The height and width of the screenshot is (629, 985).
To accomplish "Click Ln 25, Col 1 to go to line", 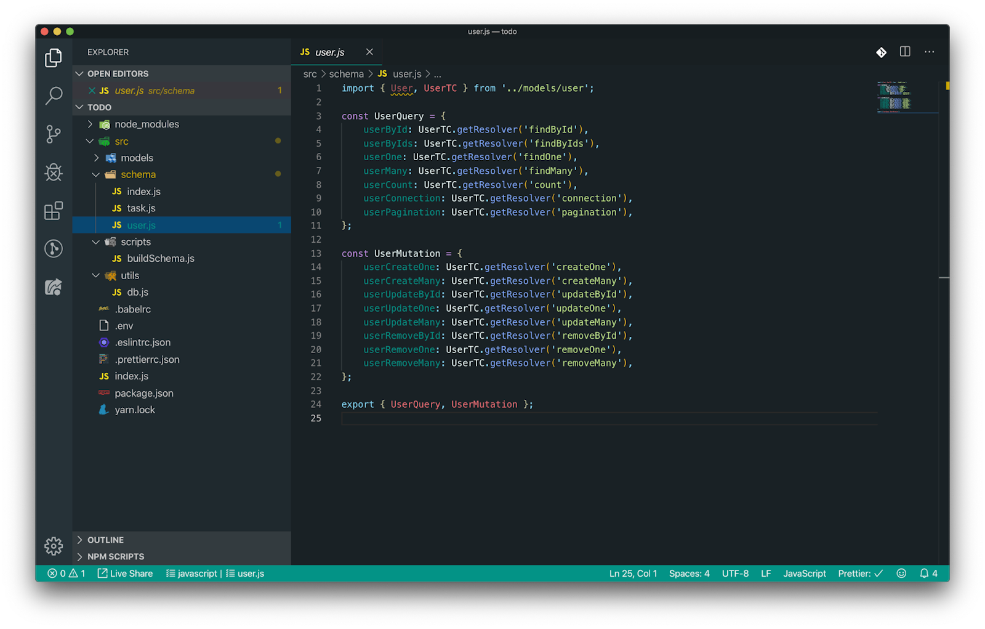I will [x=633, y=573].
